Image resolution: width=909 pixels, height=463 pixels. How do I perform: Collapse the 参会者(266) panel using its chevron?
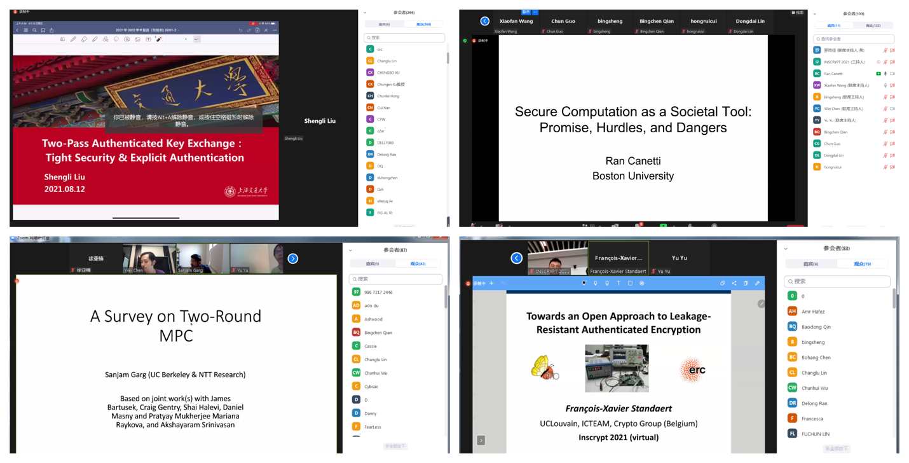pyautogui.click(x=365, y=13)
